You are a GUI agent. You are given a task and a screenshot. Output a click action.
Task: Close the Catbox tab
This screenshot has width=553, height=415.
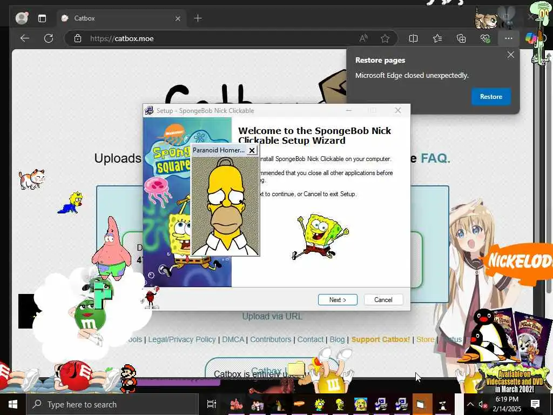178,18
